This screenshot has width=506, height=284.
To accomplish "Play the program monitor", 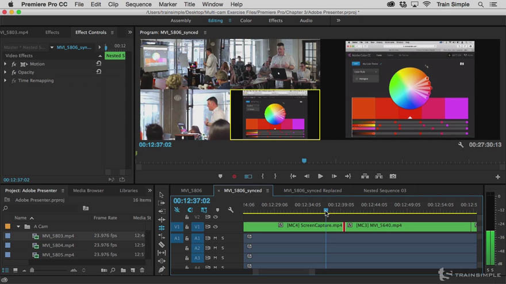I will pyautogui.click(x=320, y=177).
